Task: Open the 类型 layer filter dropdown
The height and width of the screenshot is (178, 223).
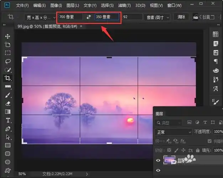Action: pyautogui.click(x=168, y=123)
